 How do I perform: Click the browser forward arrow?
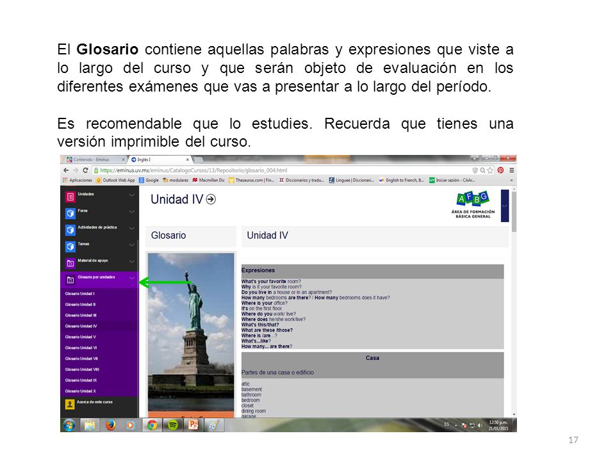click(x=76, y=170)
